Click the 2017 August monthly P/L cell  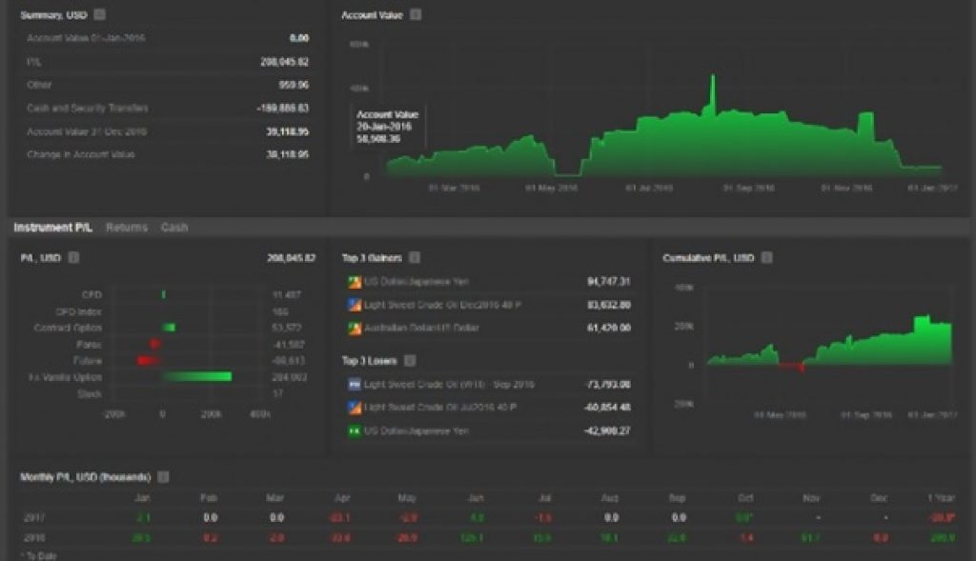click(611, 517)
